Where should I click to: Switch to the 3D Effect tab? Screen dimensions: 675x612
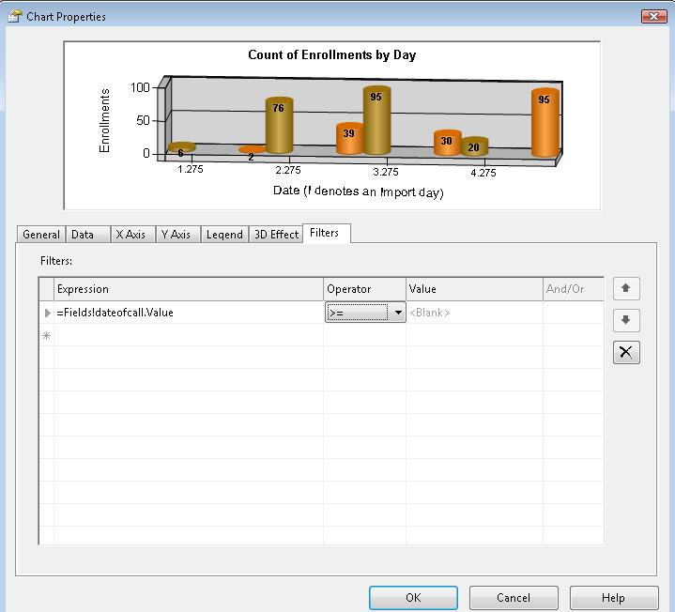(276, 235)
